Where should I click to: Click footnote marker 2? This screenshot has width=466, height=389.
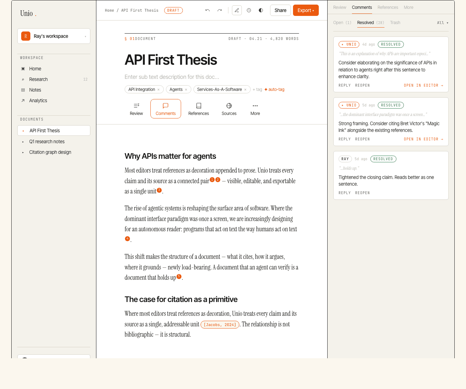[x=218, y=180]
